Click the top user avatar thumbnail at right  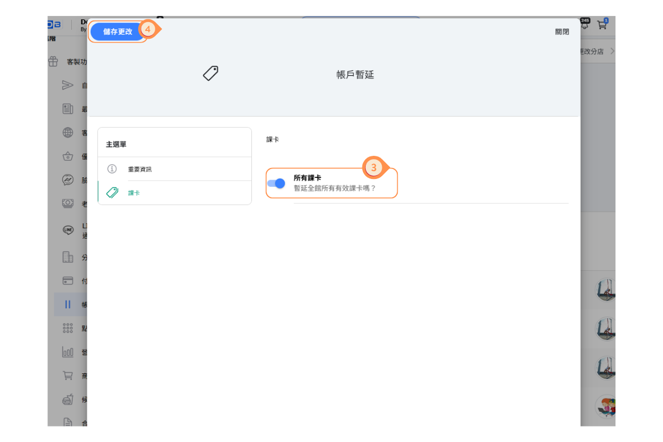coord(606,290)
